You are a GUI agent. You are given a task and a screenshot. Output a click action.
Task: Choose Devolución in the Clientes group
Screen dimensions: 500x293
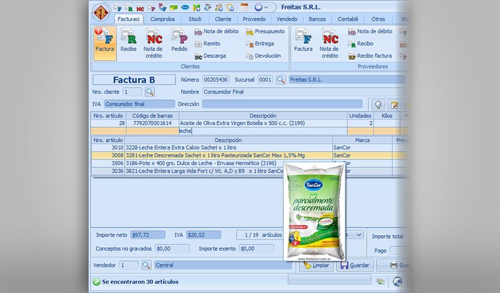[264, 56]
